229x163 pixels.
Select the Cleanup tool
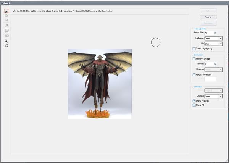pyautogui.click(x=6, y=31)
